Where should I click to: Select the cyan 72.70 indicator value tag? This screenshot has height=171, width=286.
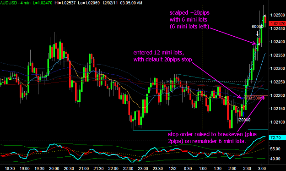pos(277,138)
